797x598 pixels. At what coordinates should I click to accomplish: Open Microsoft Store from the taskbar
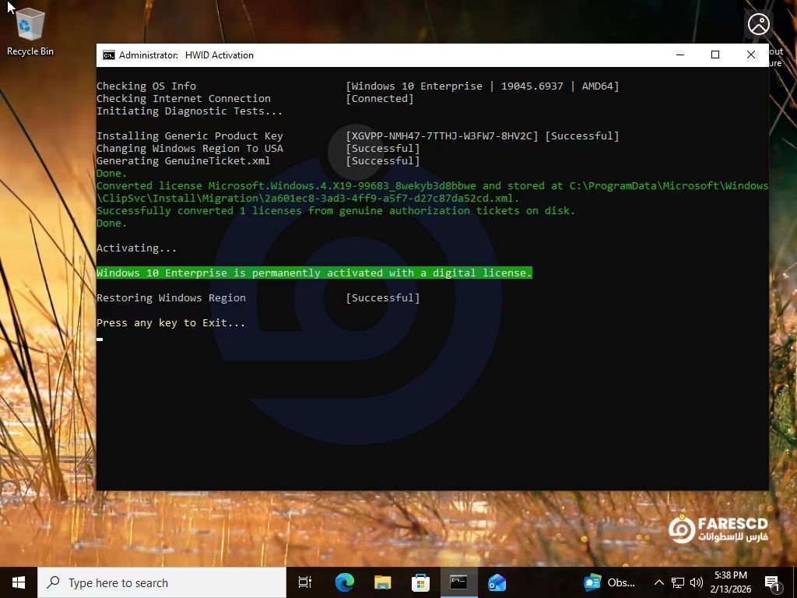click(x=420, y=582)
